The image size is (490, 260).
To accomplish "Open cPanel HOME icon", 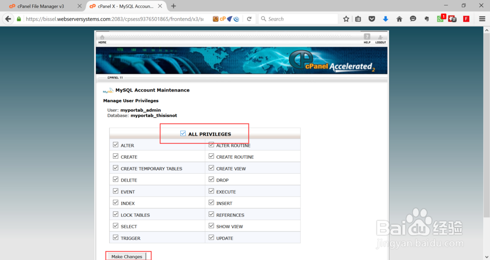I will (x=102, y=39).
